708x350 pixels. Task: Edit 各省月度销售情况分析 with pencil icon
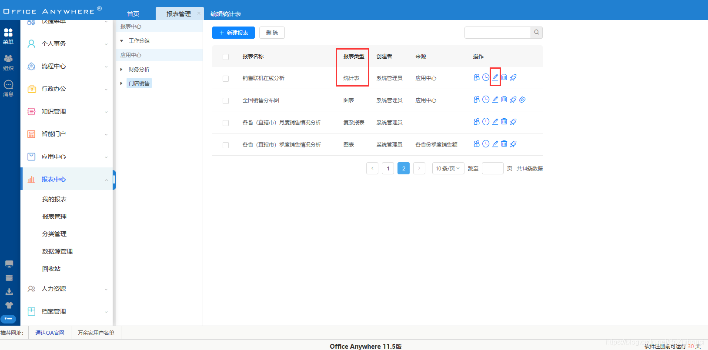495,122
